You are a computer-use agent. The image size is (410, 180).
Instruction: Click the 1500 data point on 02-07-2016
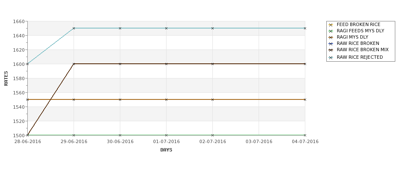(213, 135)
